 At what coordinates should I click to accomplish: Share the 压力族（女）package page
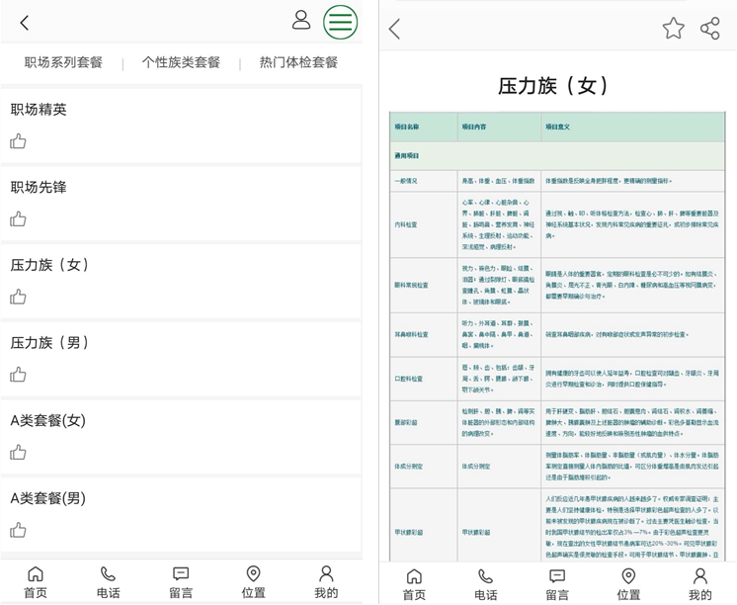709,29
